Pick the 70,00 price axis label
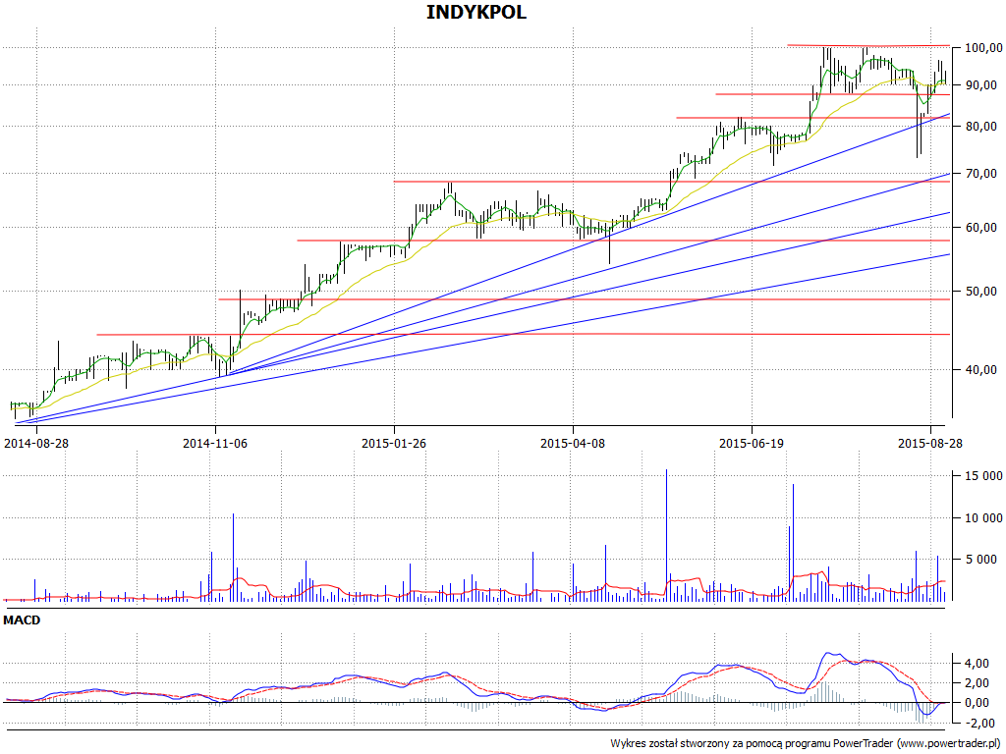 [982, 174]
